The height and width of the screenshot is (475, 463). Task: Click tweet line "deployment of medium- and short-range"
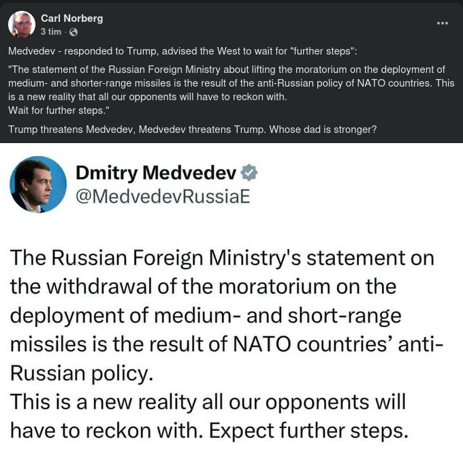point(206,316)
